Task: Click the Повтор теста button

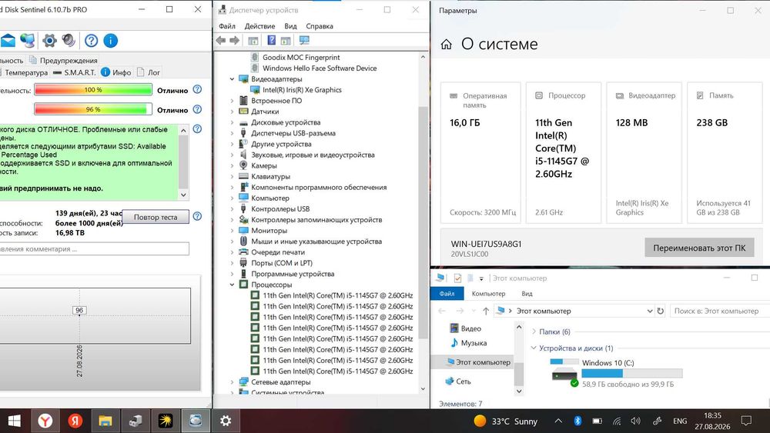Action: tap(156, 217)
